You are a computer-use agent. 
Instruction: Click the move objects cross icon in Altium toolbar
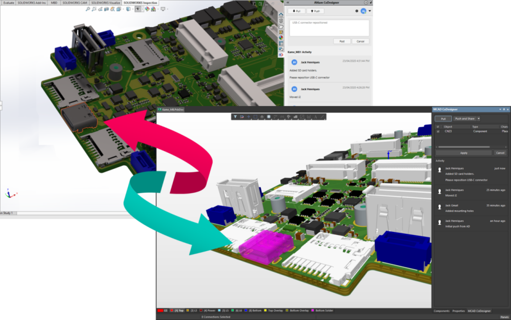pyautogui.click(x=249, y=117)
